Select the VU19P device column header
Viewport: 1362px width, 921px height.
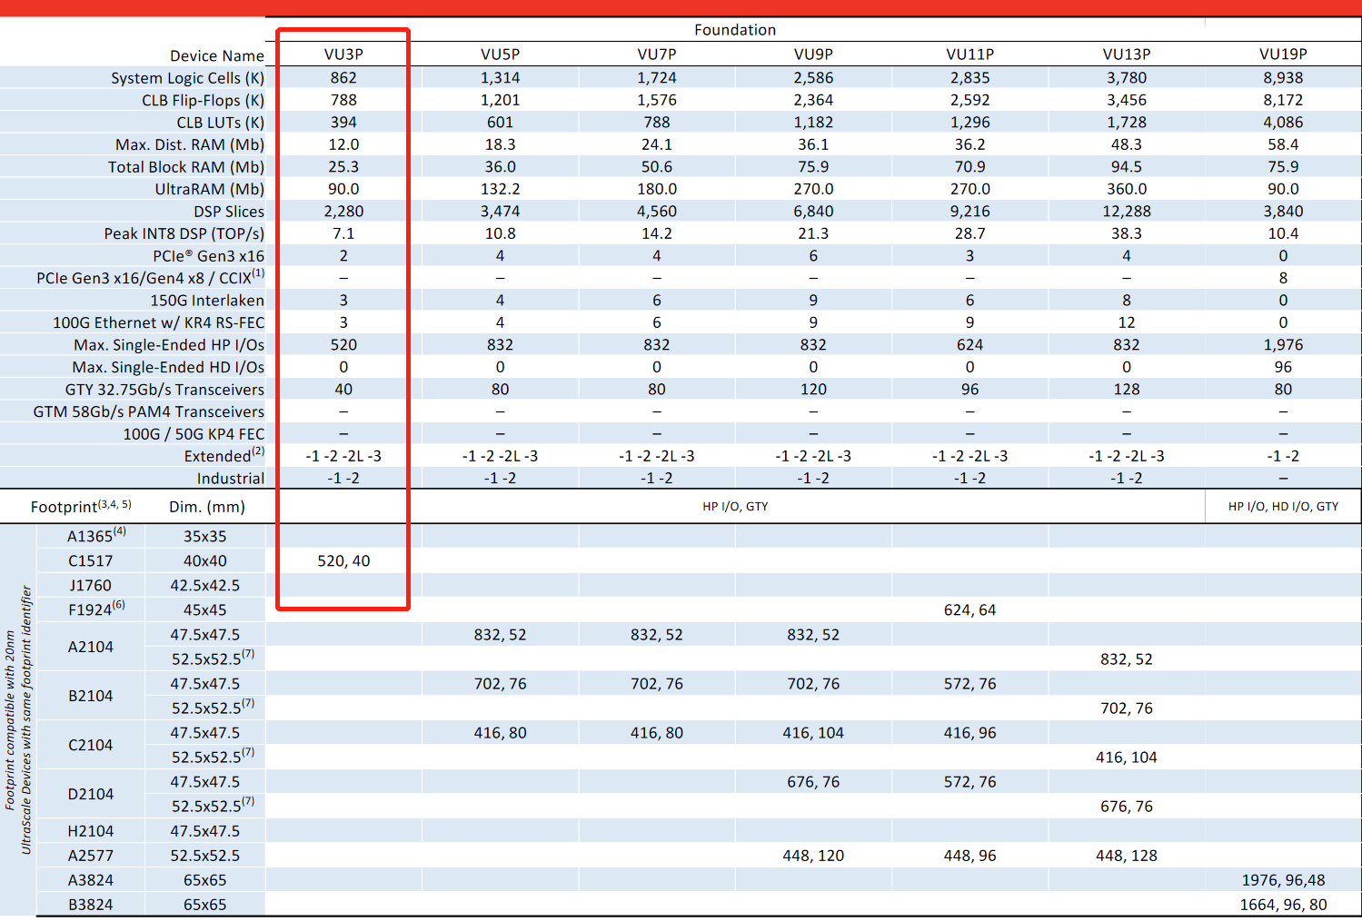1283,54
